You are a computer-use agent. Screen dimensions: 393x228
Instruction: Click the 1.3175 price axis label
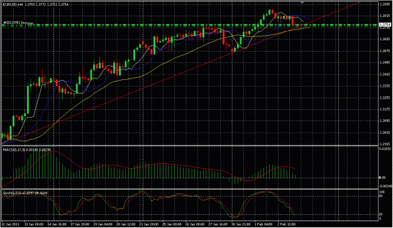tap(385, 109)
